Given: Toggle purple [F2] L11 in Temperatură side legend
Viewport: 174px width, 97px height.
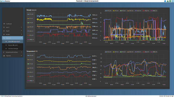Looking at the screenshot, I should (x=30, y=72).
